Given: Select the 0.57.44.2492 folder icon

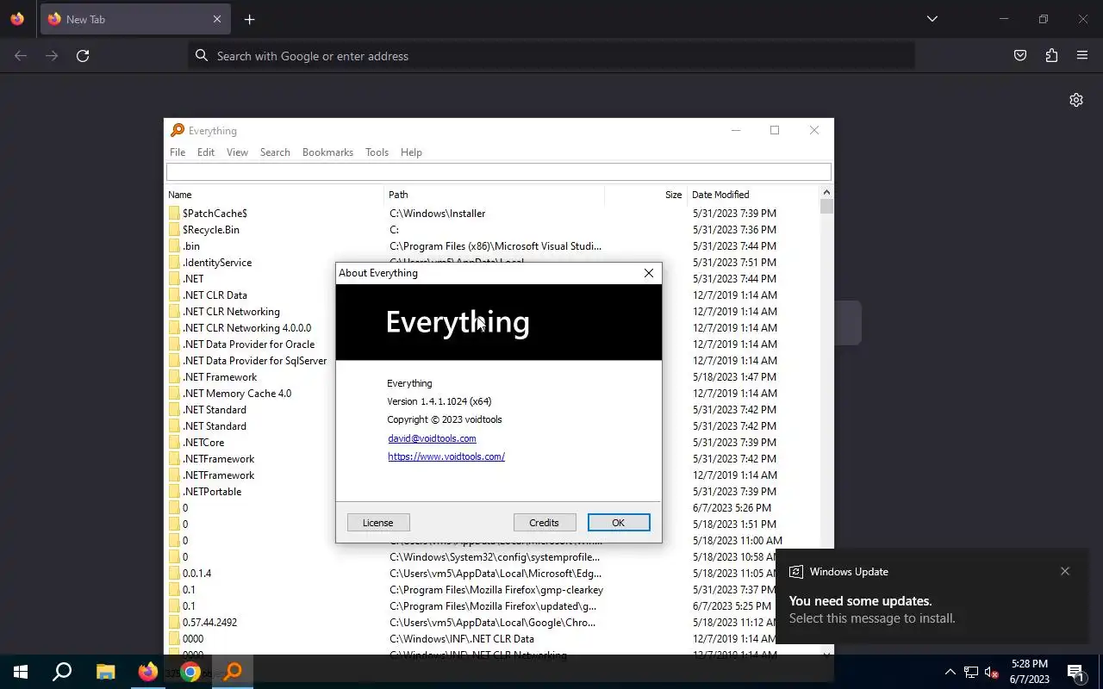Looking at the screenshot, I should 174,623.
